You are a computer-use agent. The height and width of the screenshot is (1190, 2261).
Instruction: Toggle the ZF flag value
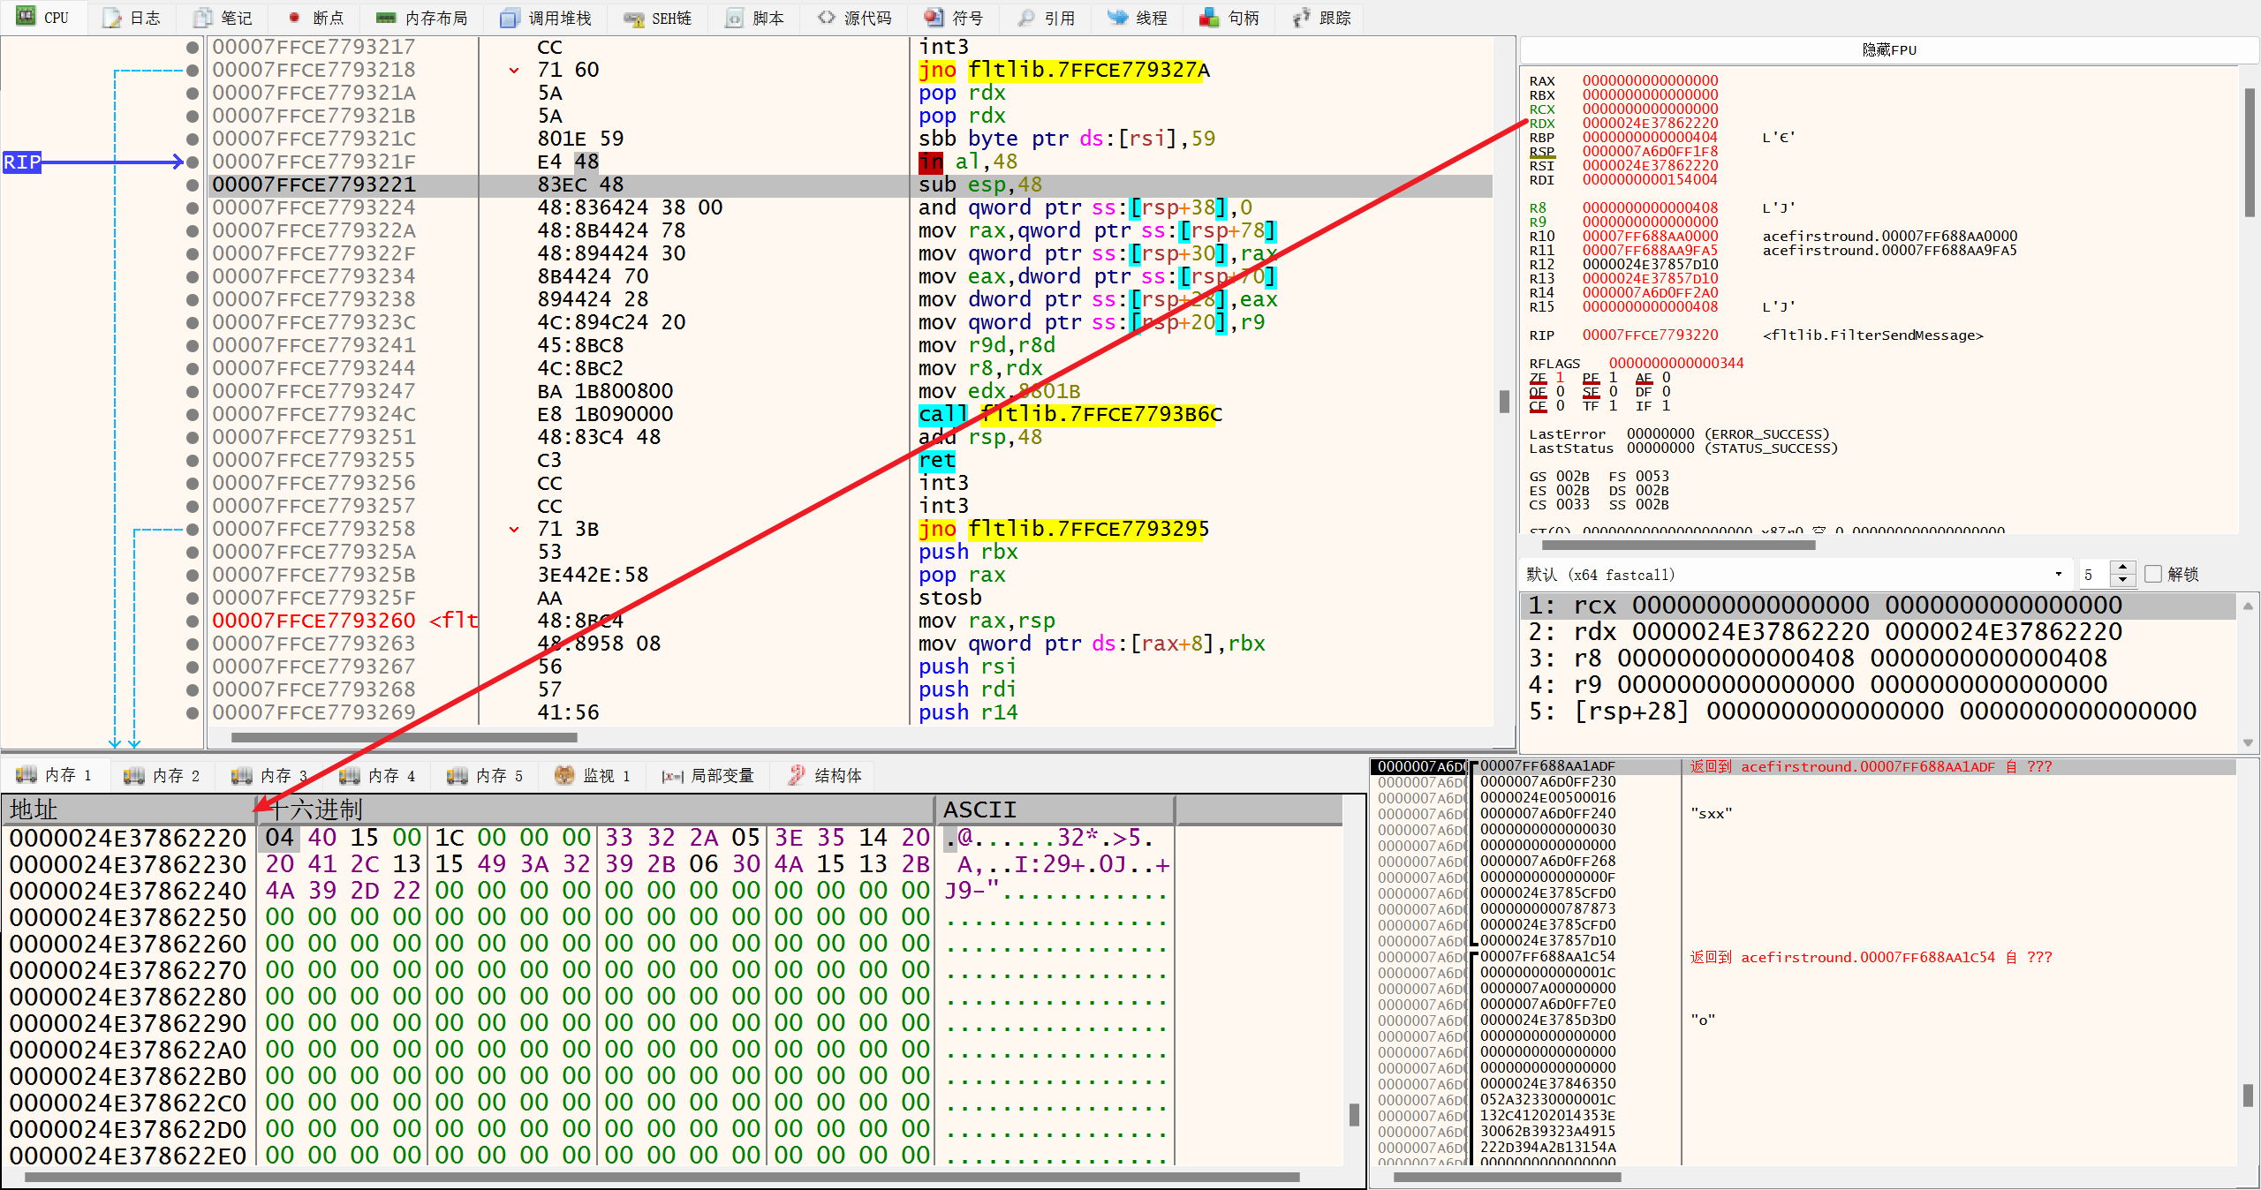pyautogui.click(x=1560, y=378)
